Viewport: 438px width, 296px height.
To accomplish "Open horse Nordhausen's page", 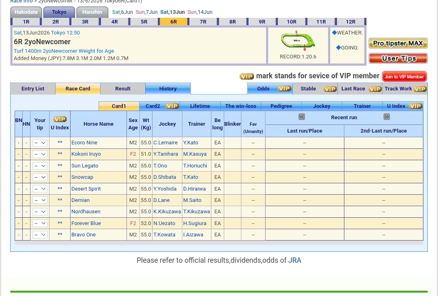I will pyautogui.click(x=86, y=212).
